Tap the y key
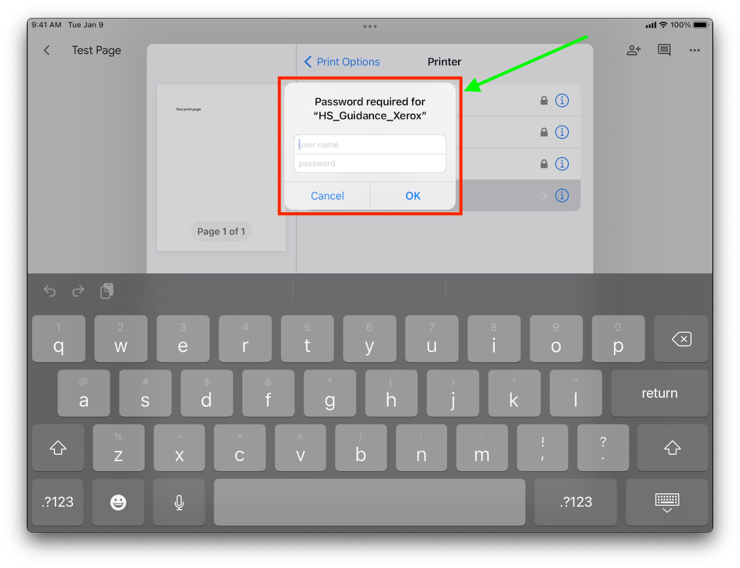740x568 pixels. click(x=370, y=339)
